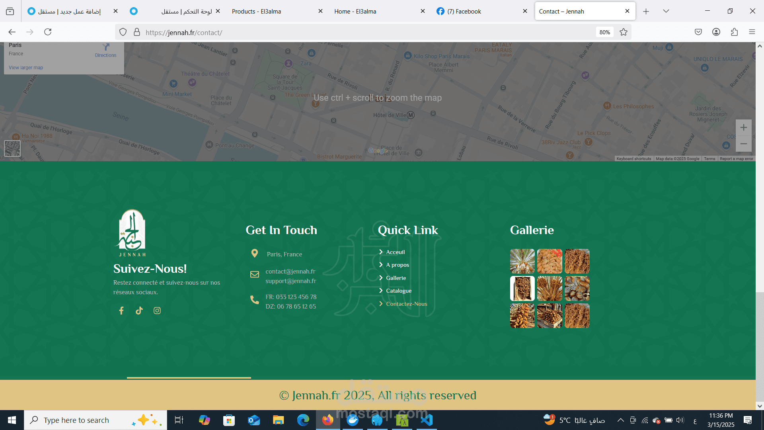764x430 pixels.
Task: Click the Save to Pocket icon
Action: [698, 32]
